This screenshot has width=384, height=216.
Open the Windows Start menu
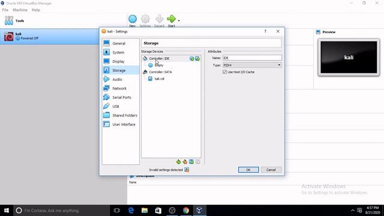(x=7, y=211)
